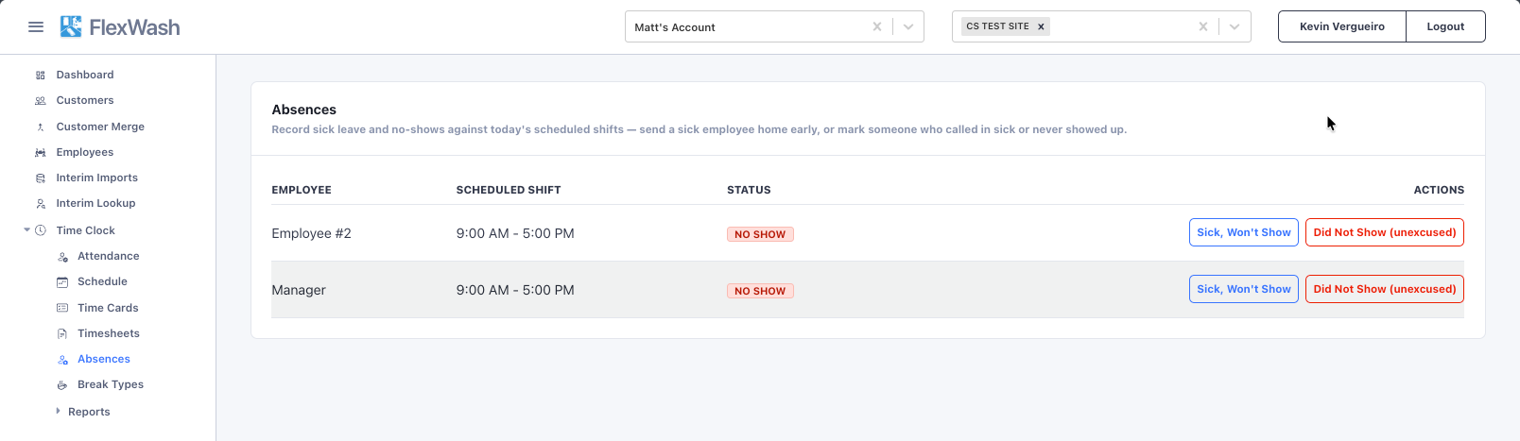Click the Customer Merge sidebar icon
The width and height of the screenshot is (1520, 441).
pyautogui.click(x=41, y=127)
